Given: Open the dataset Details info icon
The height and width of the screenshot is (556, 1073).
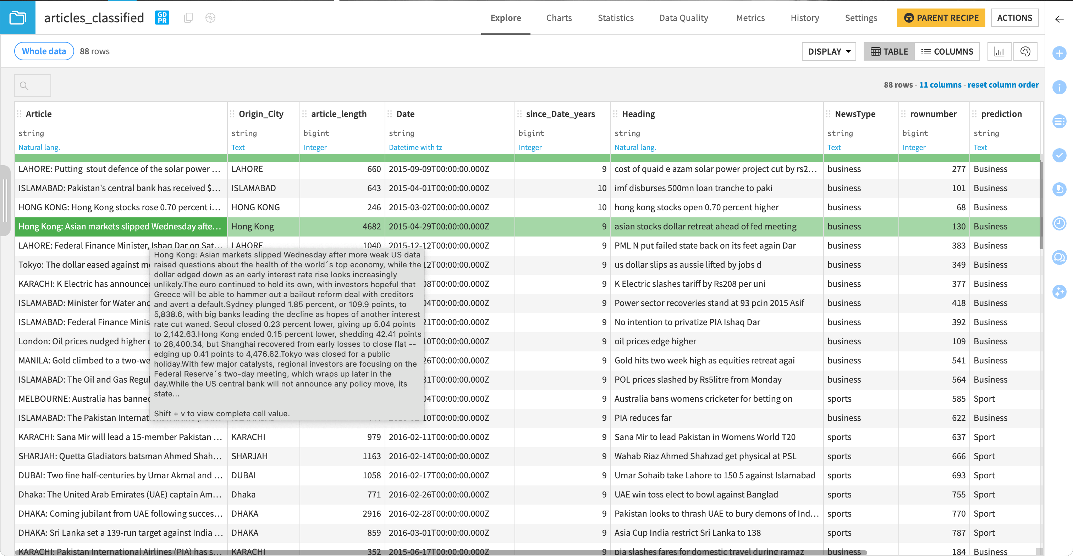Looking at the screenshot, I should click(1060, 87).
